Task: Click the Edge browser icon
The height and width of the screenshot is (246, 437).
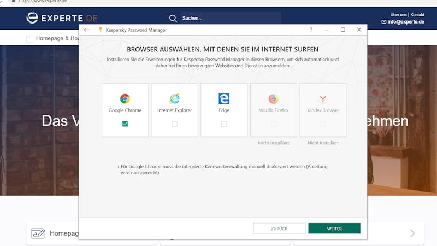Action: click(224, 99)
